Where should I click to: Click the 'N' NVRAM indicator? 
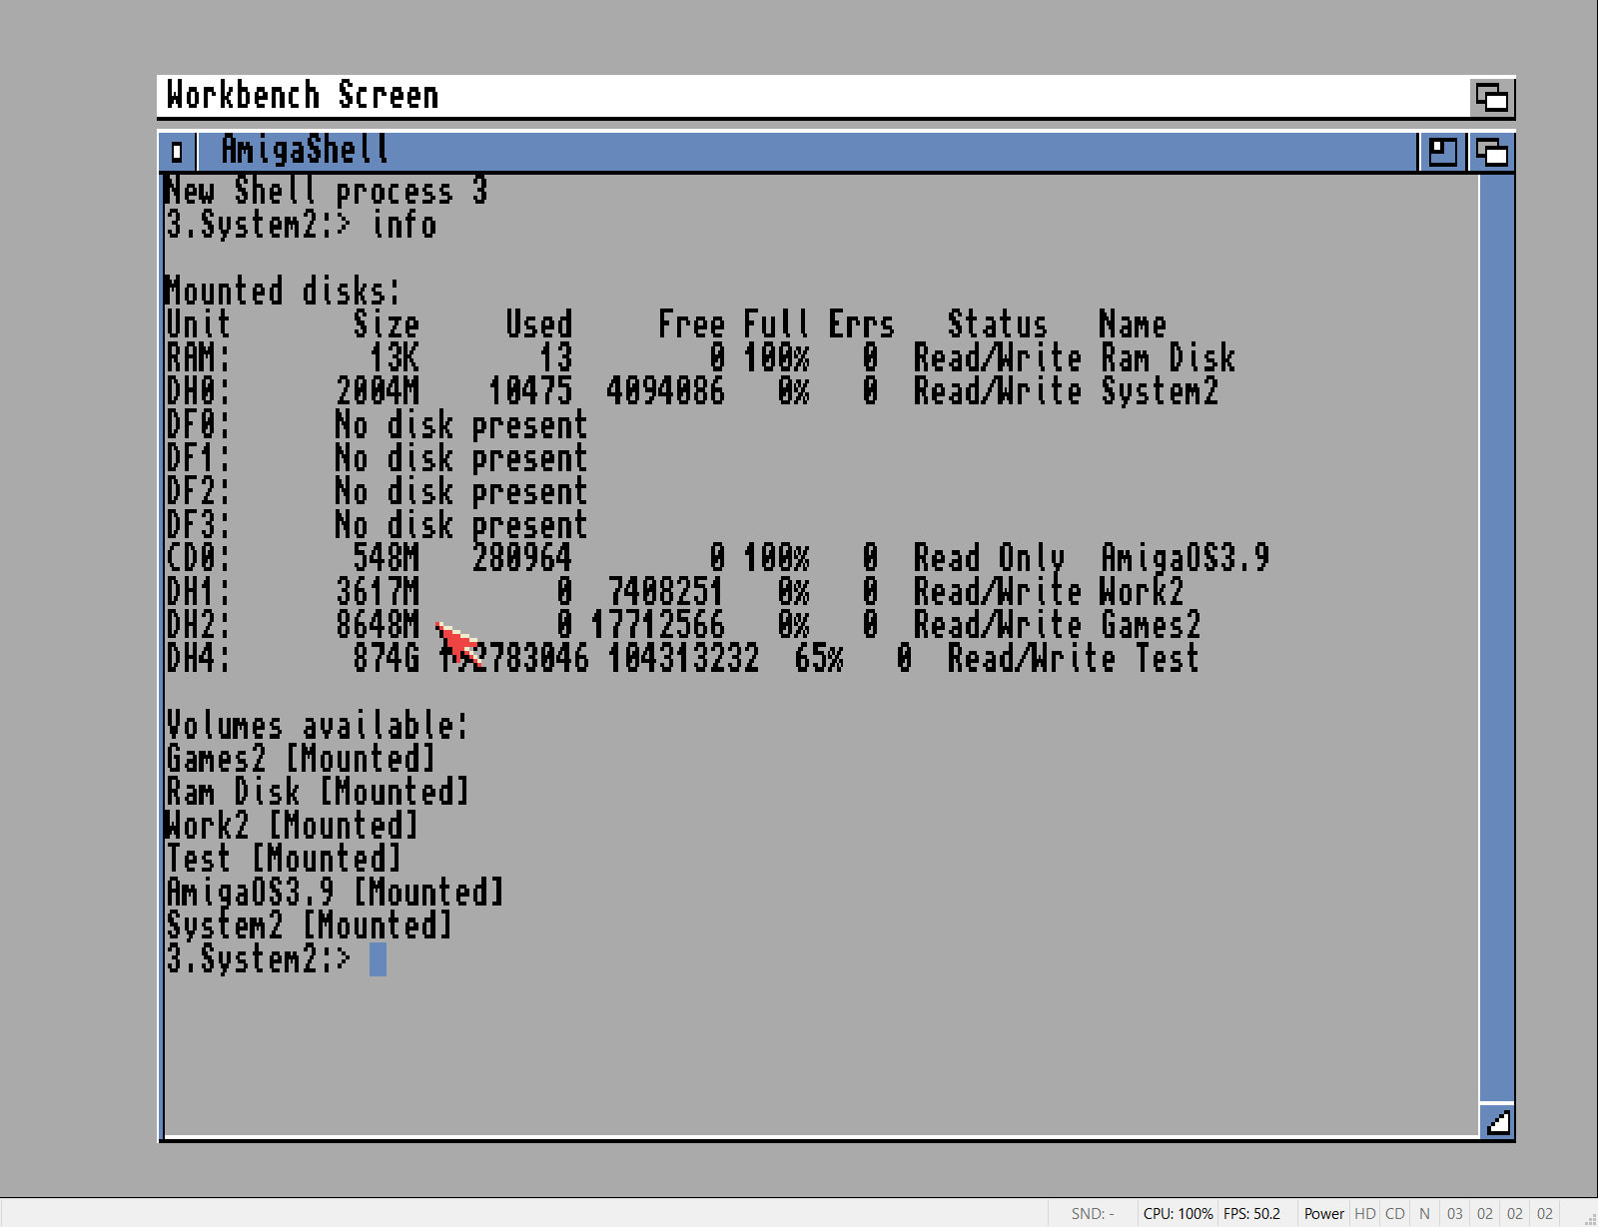tap(1424, 1214)
